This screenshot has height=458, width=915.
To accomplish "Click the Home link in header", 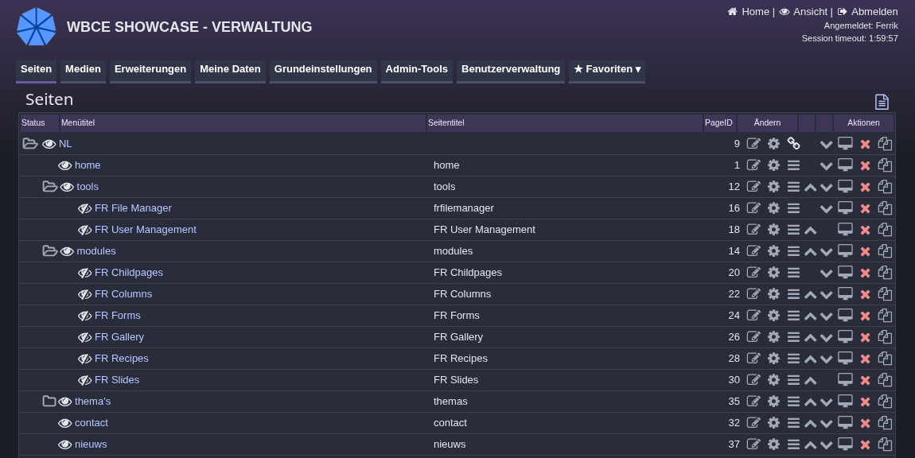I will (748, 12).
